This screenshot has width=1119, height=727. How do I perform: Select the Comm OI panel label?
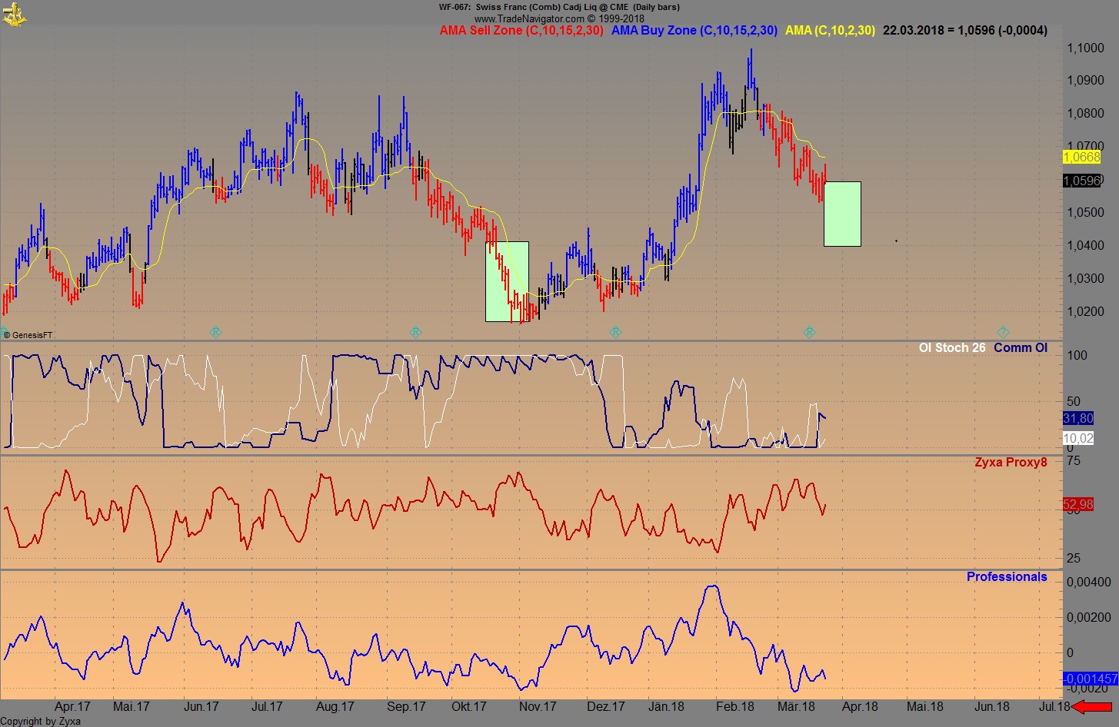click(x=1021, y=347)
